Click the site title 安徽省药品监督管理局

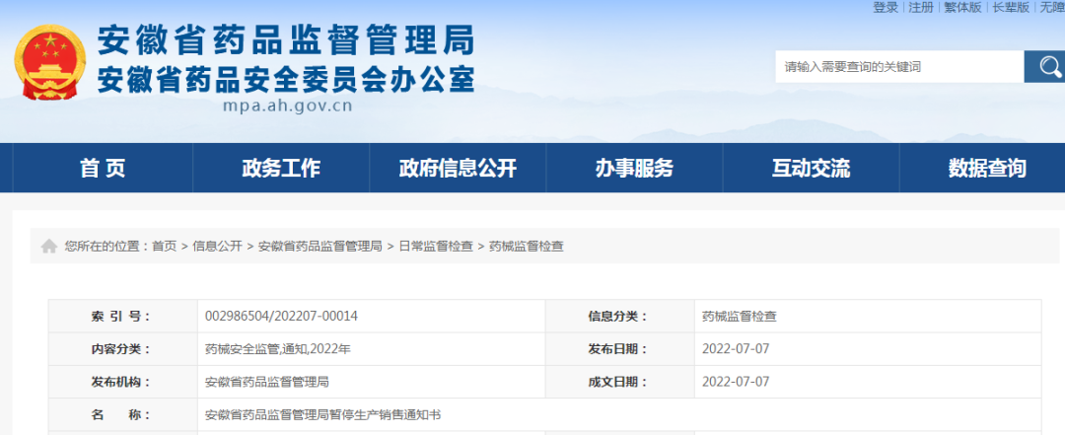tap(286, 39)
